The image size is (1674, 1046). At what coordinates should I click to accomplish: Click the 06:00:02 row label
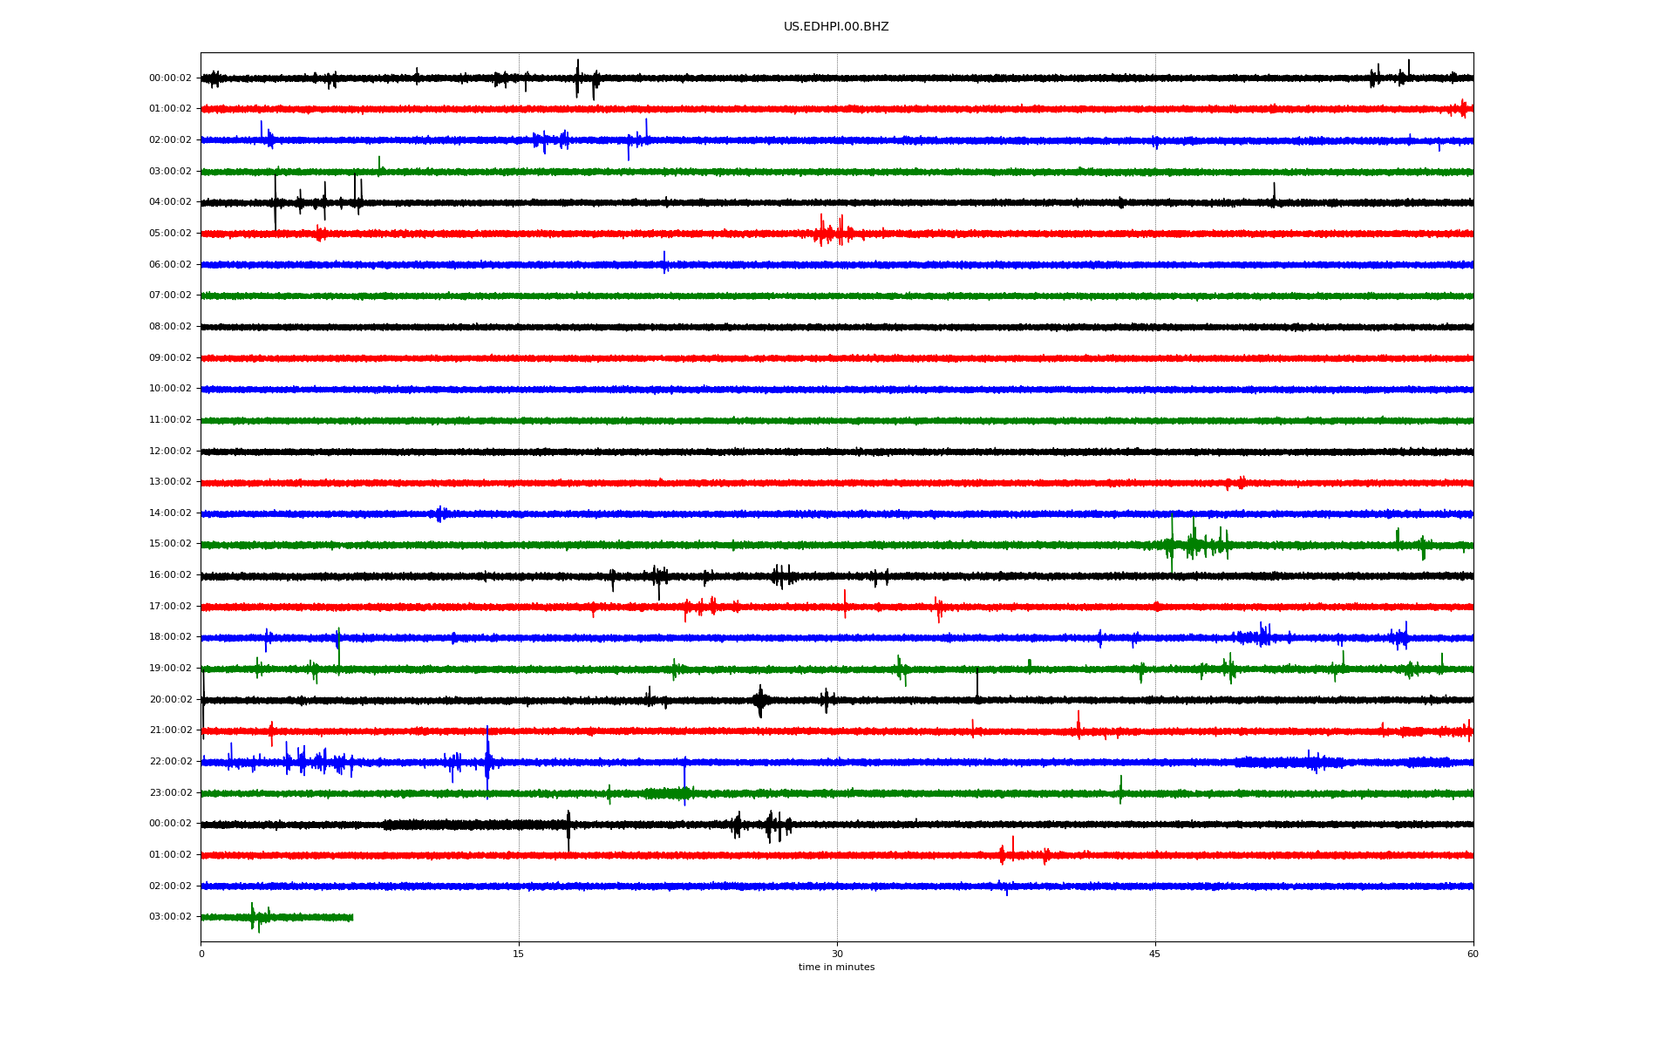[170, 265]
